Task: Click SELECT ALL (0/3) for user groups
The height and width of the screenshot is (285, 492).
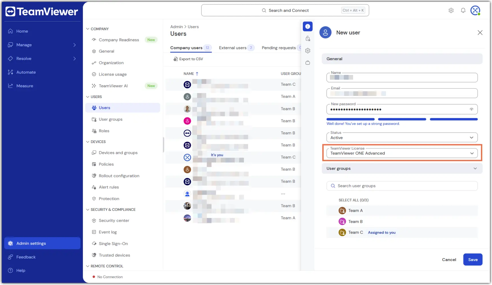Action: (x=353, y=200)
